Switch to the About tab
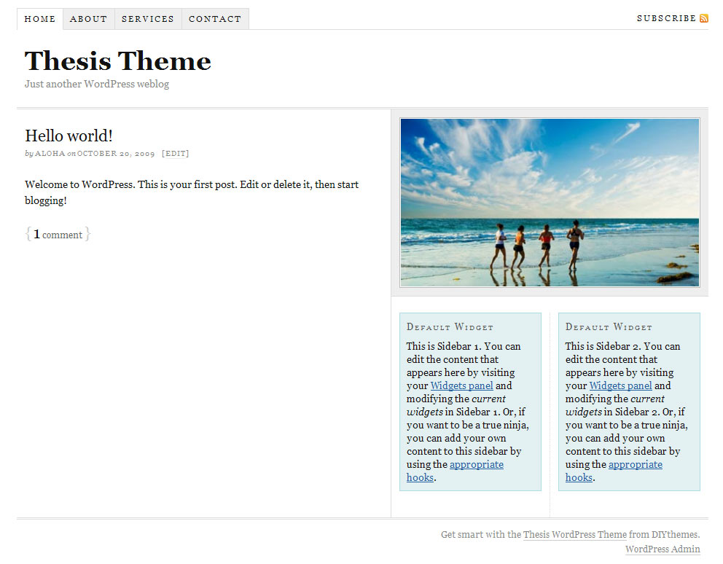 [89, 19]
